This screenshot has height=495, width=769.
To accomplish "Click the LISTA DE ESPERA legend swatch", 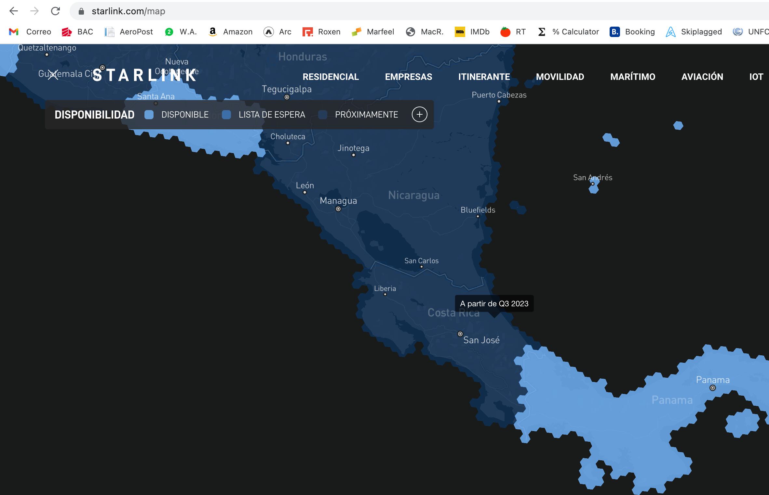I will [226, 115].
